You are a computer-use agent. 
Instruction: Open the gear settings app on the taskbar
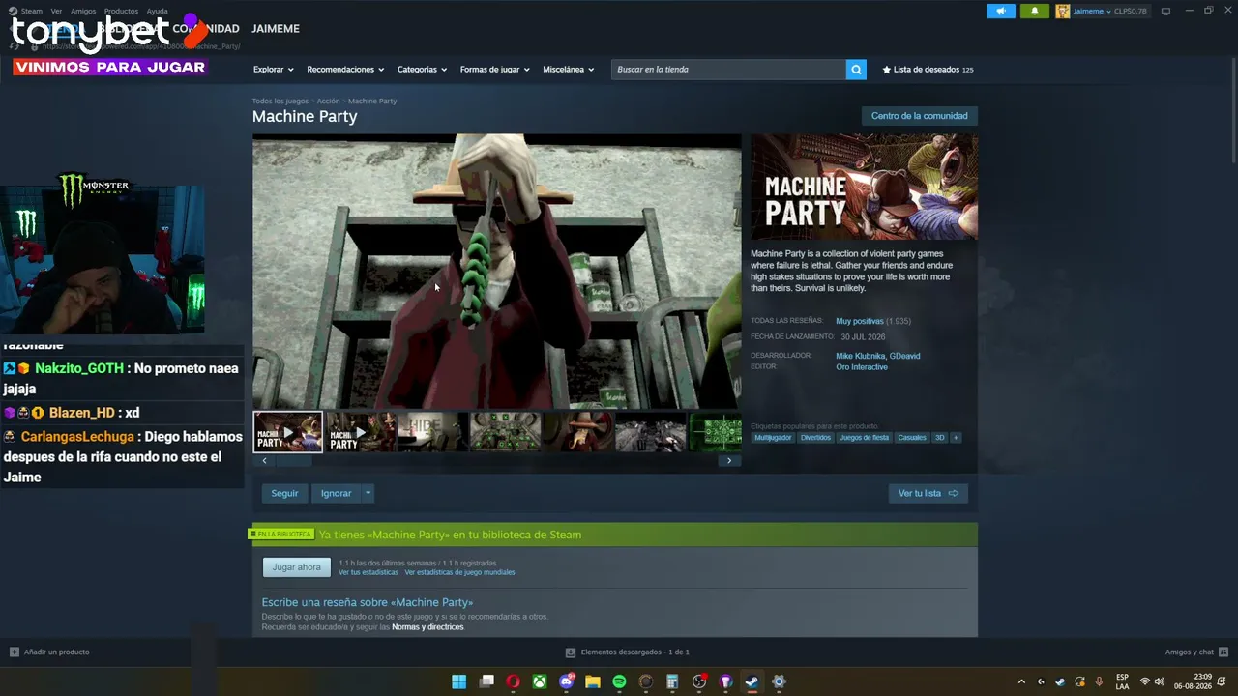[779, 681]
